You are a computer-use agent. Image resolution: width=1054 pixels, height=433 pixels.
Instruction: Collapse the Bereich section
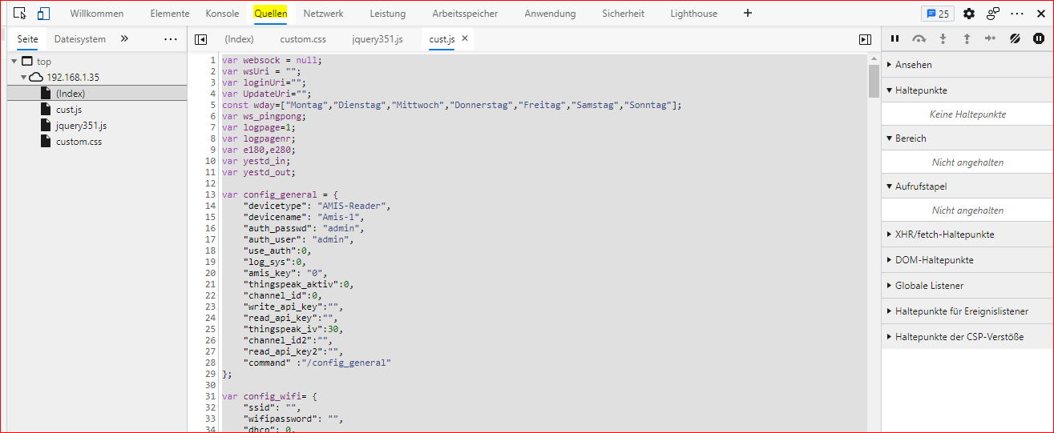[967, 138]
